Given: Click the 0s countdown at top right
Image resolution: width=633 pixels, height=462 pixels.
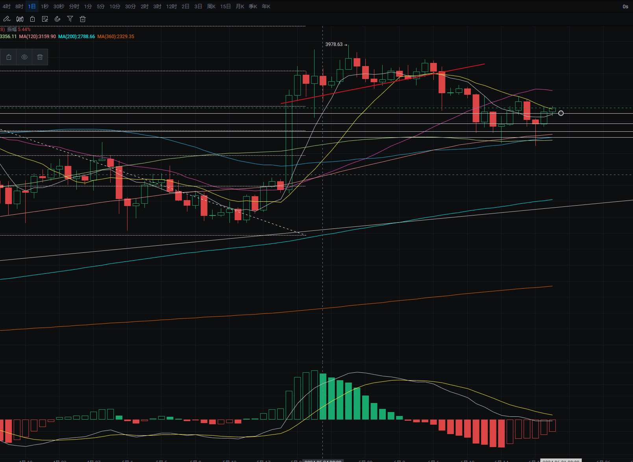Looking at the screenshot, I should click(625, 6).
